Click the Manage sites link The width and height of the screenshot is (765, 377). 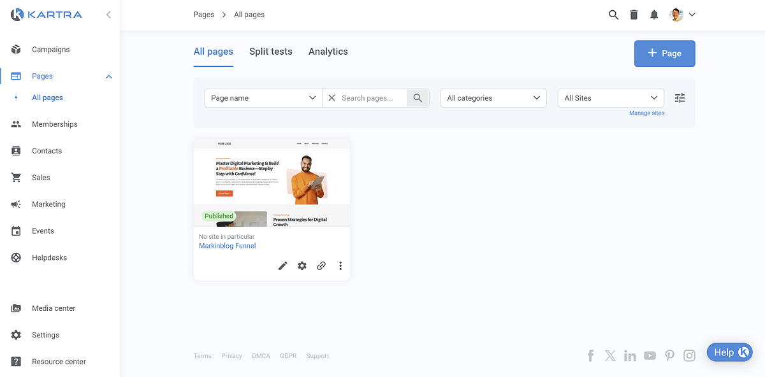tap(646, 113)
